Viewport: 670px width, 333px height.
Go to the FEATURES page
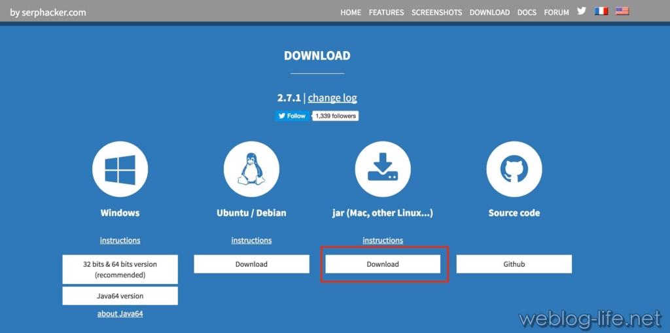(x=386, y=12)
